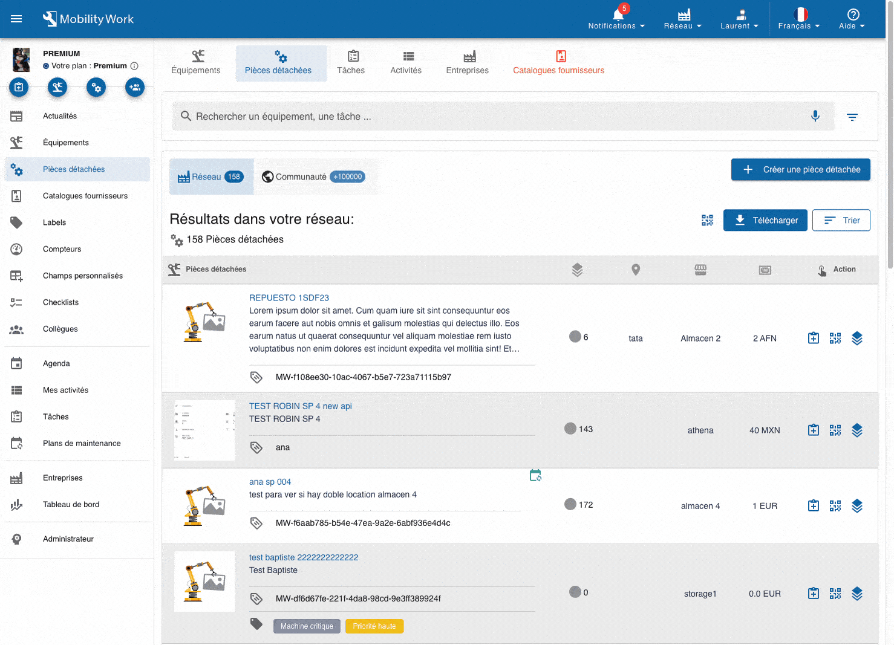894x645 pixels.
Task: Open the search filter icon
Action: [852, 117]
